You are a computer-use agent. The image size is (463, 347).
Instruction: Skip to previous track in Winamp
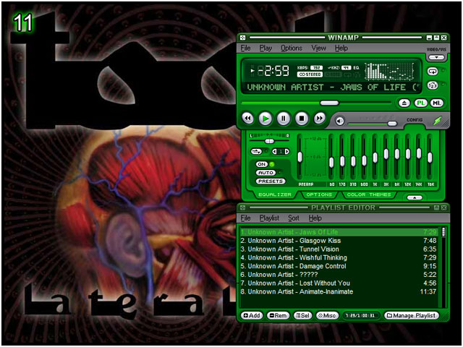(x=247, y=119)
